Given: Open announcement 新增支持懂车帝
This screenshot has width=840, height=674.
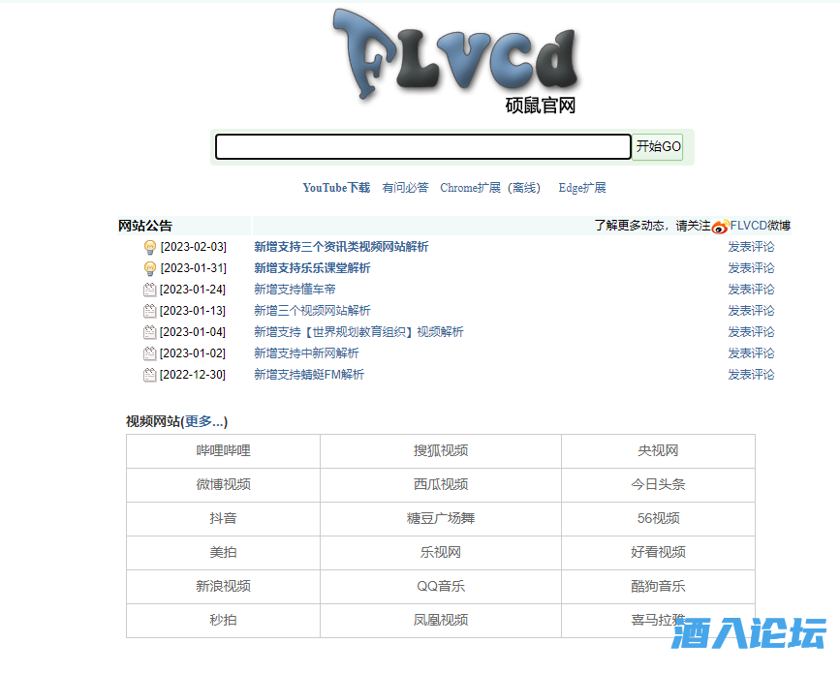Looking at the screenshot, I should (295, 290).
